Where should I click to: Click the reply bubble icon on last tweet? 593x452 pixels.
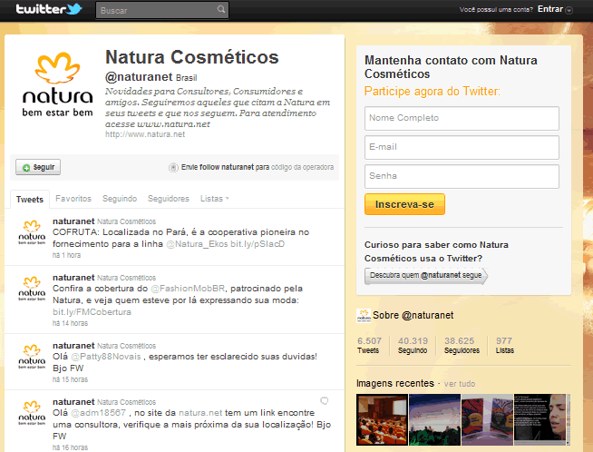(x=325, y=400)
